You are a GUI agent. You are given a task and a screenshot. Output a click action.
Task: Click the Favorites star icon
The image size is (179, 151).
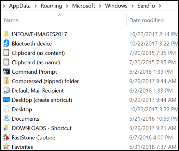point(6,146)
